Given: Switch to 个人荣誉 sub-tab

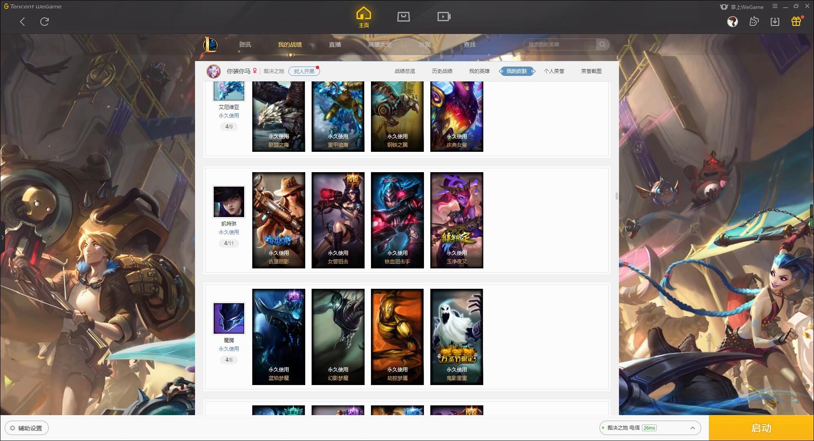Looking at the screenshot, I should [554, 71].
